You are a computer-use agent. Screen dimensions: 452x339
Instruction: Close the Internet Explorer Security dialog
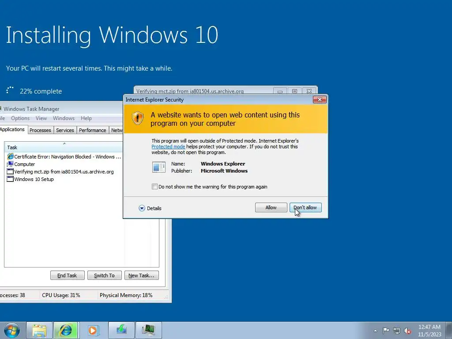tap(320, 100)
